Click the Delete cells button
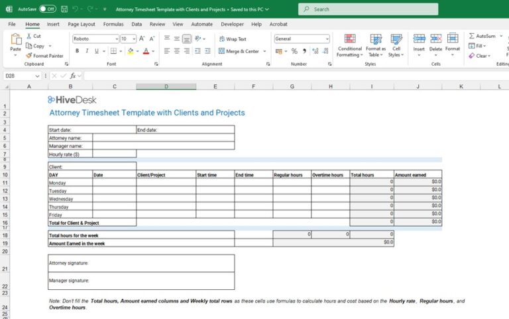509x319 pixels. 435,45
